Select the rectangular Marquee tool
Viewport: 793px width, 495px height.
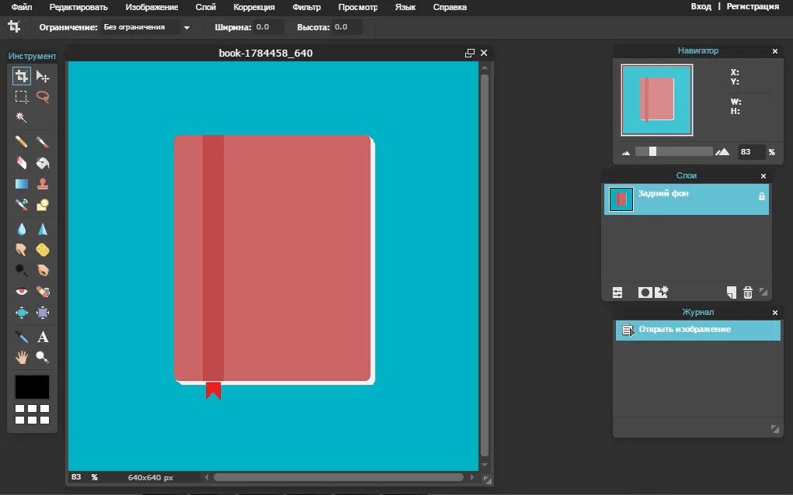21,97
